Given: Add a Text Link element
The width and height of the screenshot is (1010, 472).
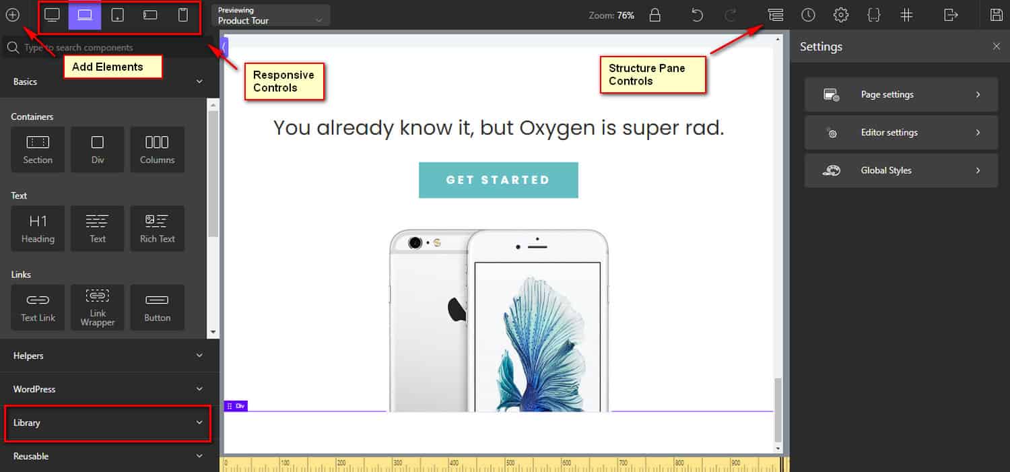Looking at the screenshot, I should click(x=38, y=307).
